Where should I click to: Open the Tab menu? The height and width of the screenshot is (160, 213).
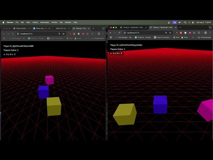tap(61, 22)
